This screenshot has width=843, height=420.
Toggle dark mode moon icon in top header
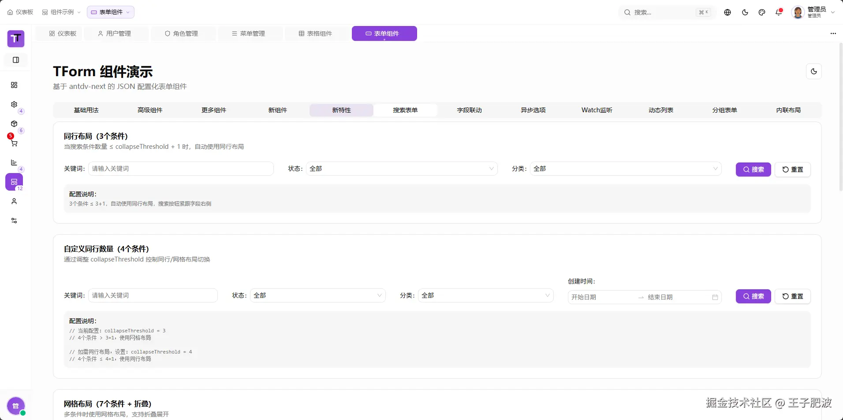point(745,12)
